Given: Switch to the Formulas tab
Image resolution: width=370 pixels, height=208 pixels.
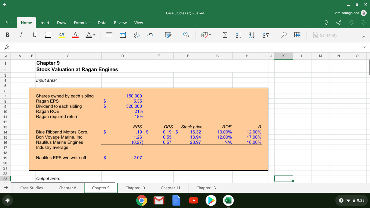Looking at the screenshot, I should [x=82, y=23].
